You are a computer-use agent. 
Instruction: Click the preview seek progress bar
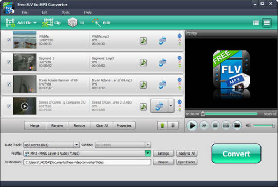coord(230,114)
